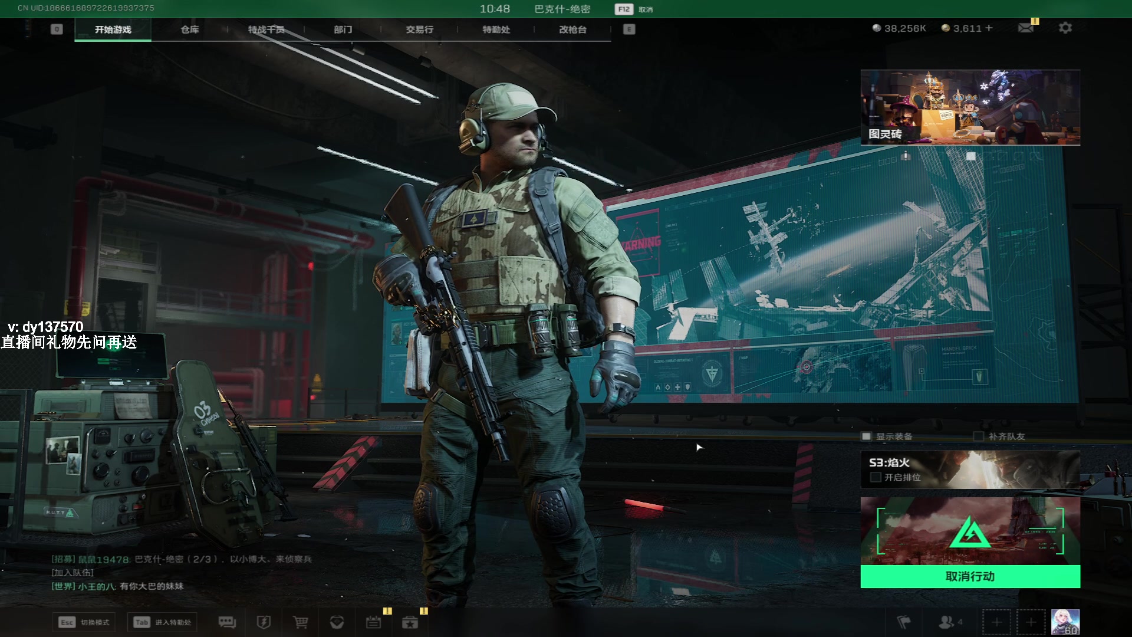Click the 38,256K coin balance
Image resolution: width=1132 pixels, height=637 pixels.
click(x=899, y=28)
